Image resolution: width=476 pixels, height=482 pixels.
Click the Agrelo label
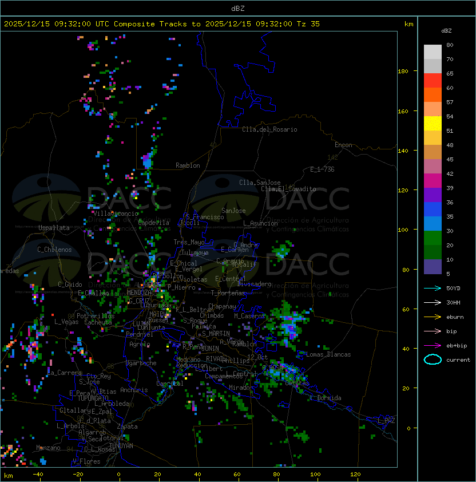click(x=140, y=344)
